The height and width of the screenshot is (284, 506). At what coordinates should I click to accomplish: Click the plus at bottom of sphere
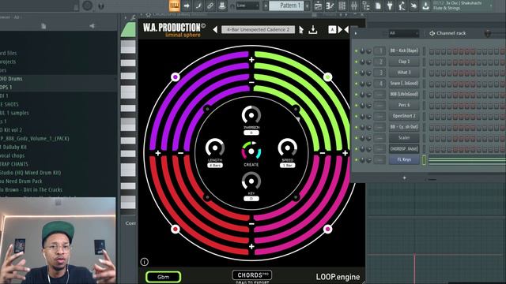pos(251,246)
